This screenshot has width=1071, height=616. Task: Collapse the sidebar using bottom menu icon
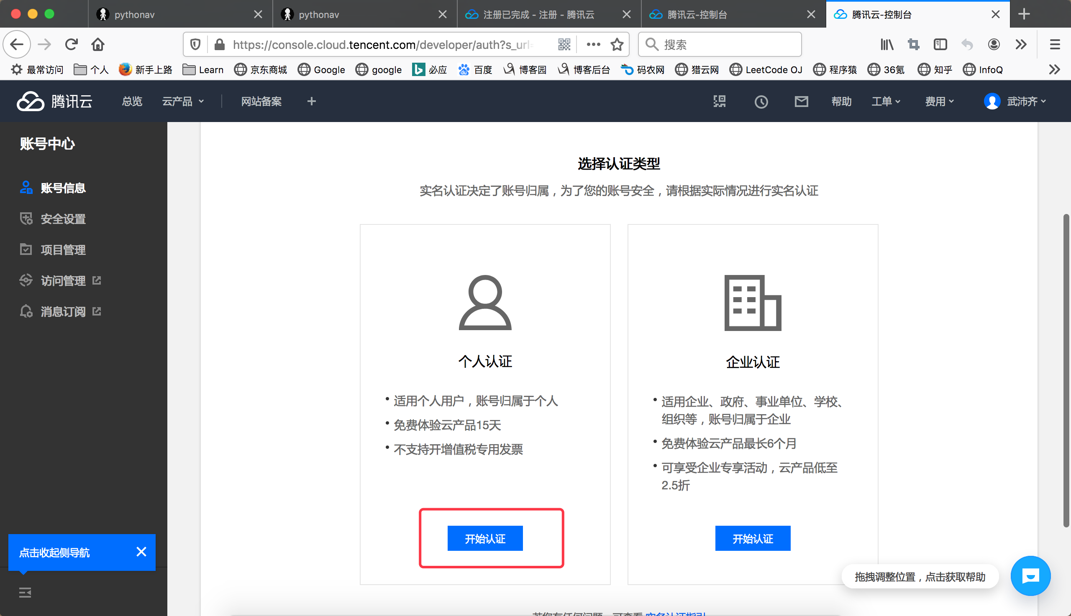[25, 593]
